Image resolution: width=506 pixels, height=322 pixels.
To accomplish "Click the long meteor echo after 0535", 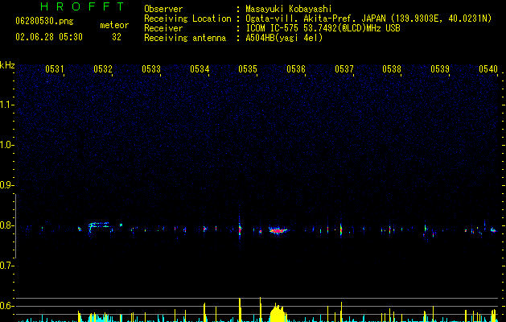I will (x=278, y=230).
